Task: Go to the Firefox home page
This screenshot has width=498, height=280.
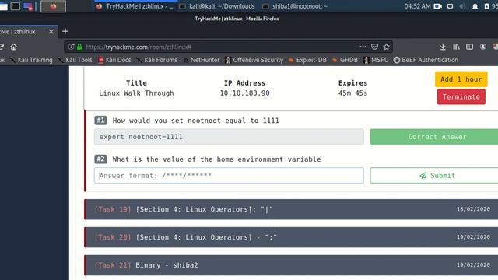Action: pyautogui.click(x=14, y=47)
